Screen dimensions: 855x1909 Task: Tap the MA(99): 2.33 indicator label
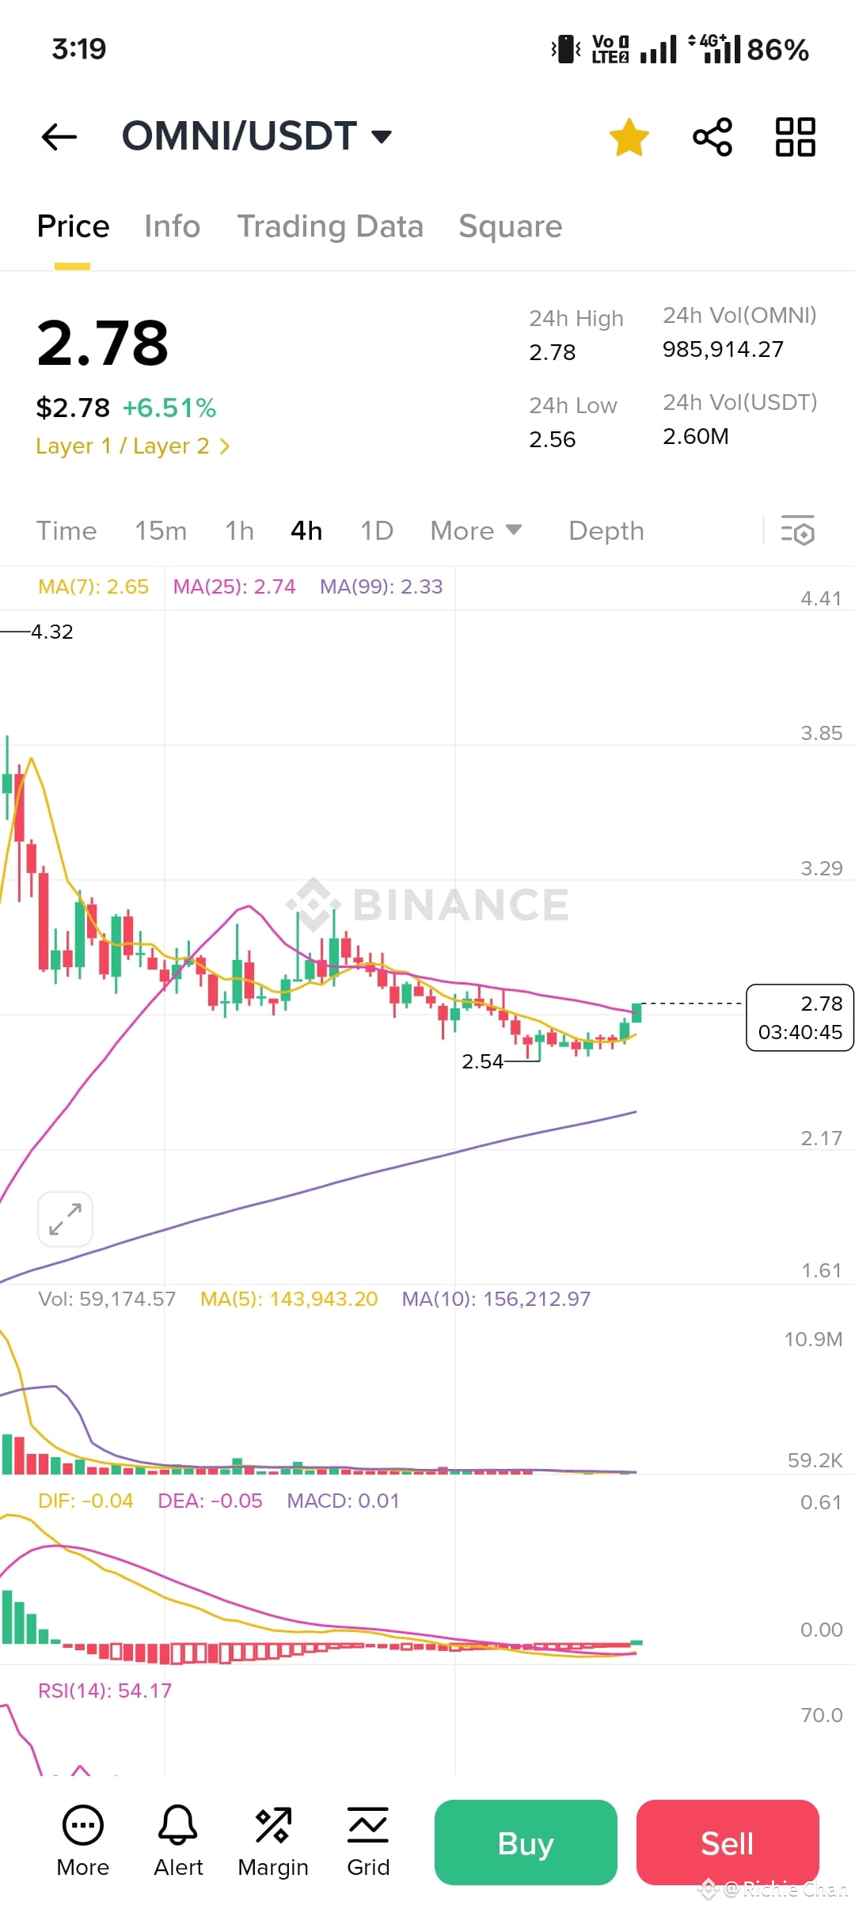click(382, 587)
